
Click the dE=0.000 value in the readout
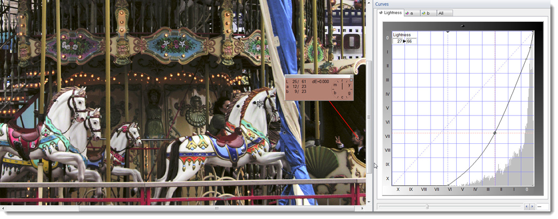320,81
